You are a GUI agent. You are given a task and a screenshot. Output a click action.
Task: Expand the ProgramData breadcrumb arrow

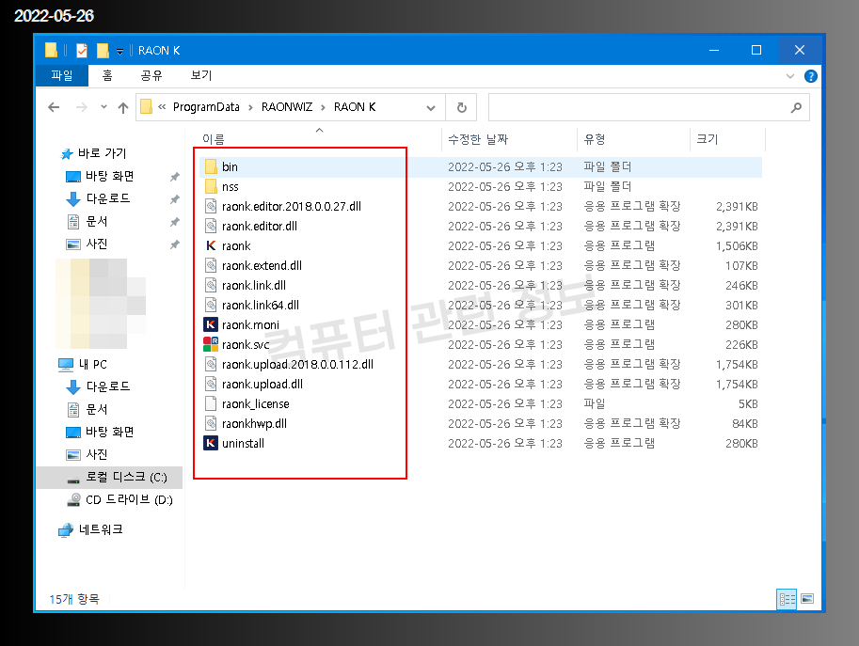tap(250, 107)
